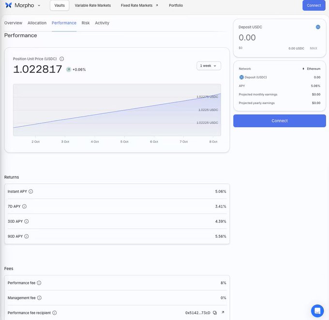Viewport: 329px width, 320px height.
Task: Click the 0% management fee value
Action: click(223, 298)
